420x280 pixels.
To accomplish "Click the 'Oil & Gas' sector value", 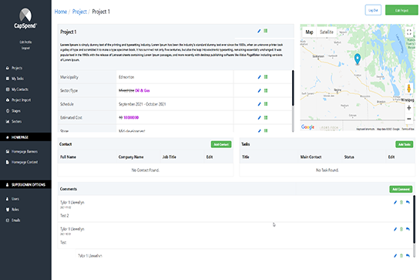I will (x=143, y=91).
